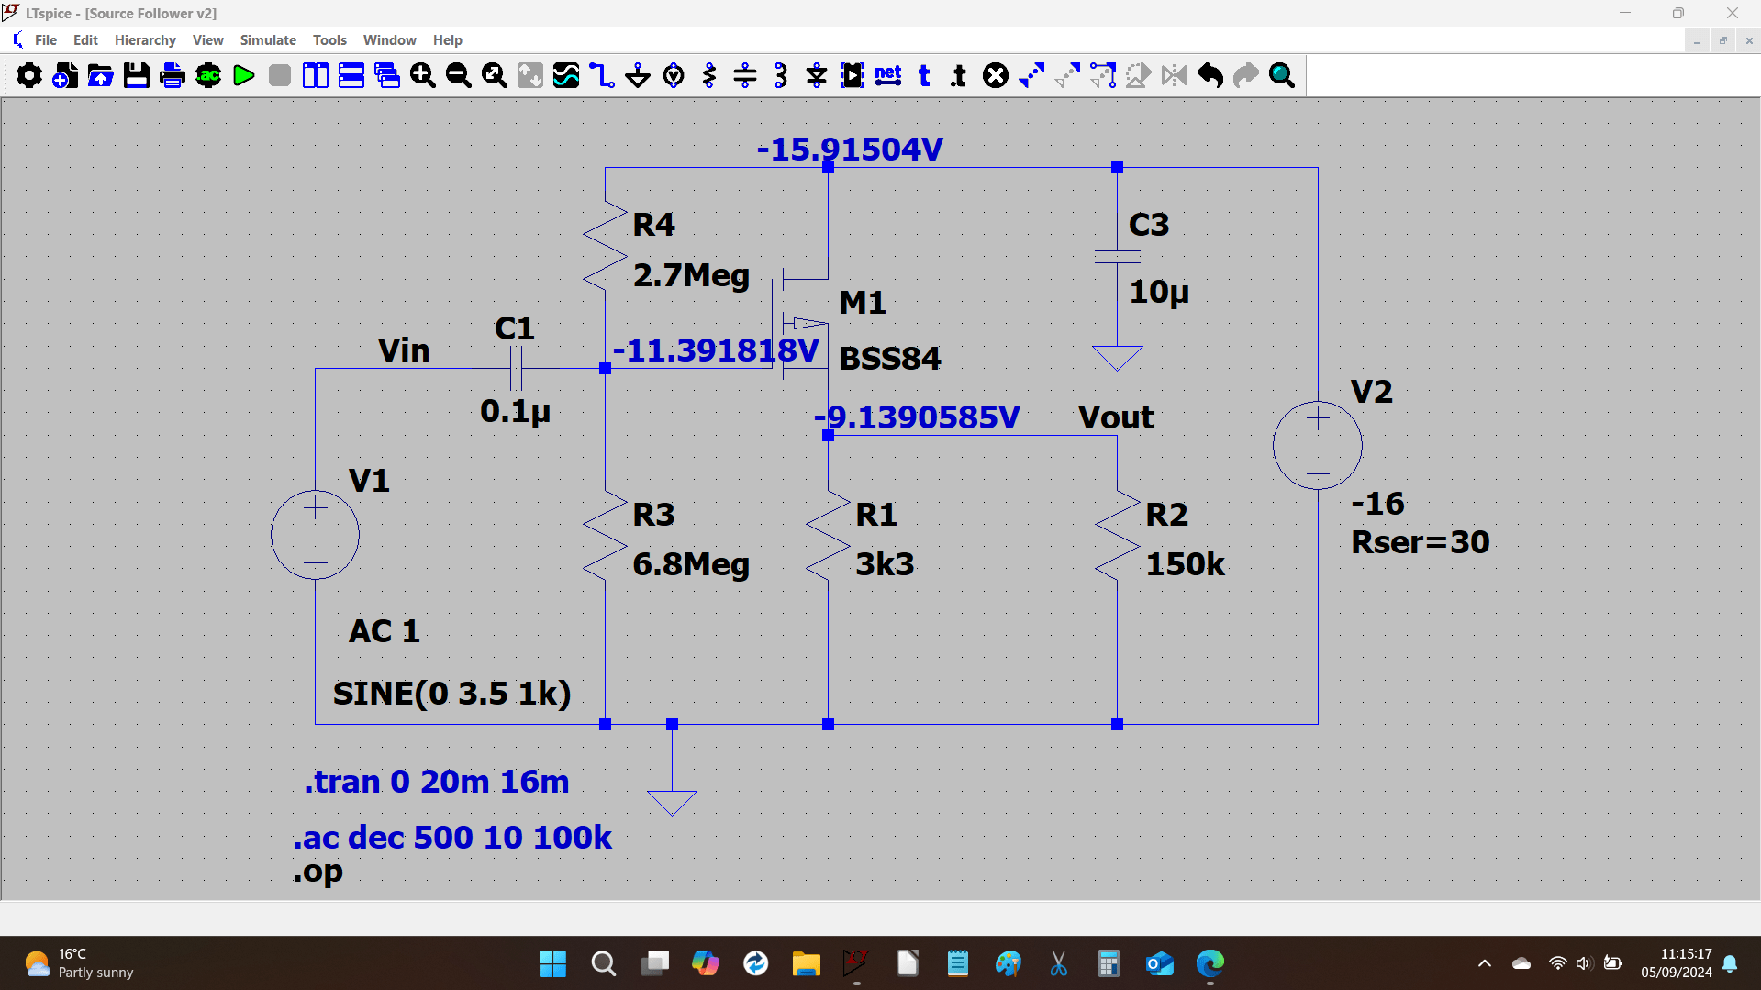Click the BSS84 MOSFET model label

click(890, 359)
